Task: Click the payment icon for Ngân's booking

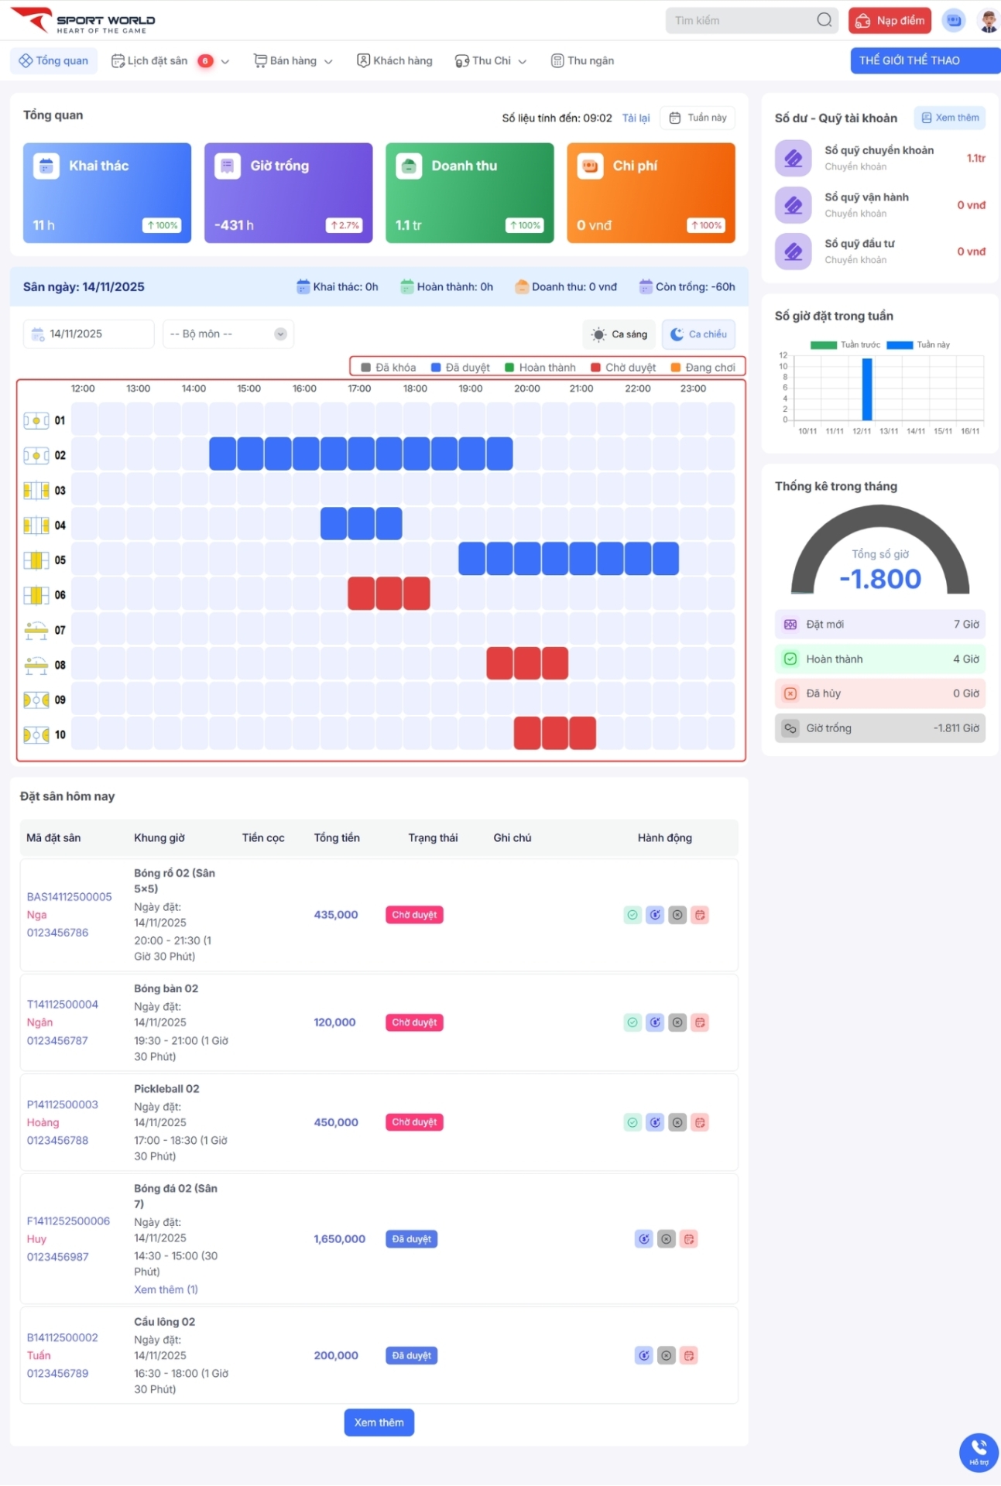Action: pyautogui.click(x=655, y=1022)
